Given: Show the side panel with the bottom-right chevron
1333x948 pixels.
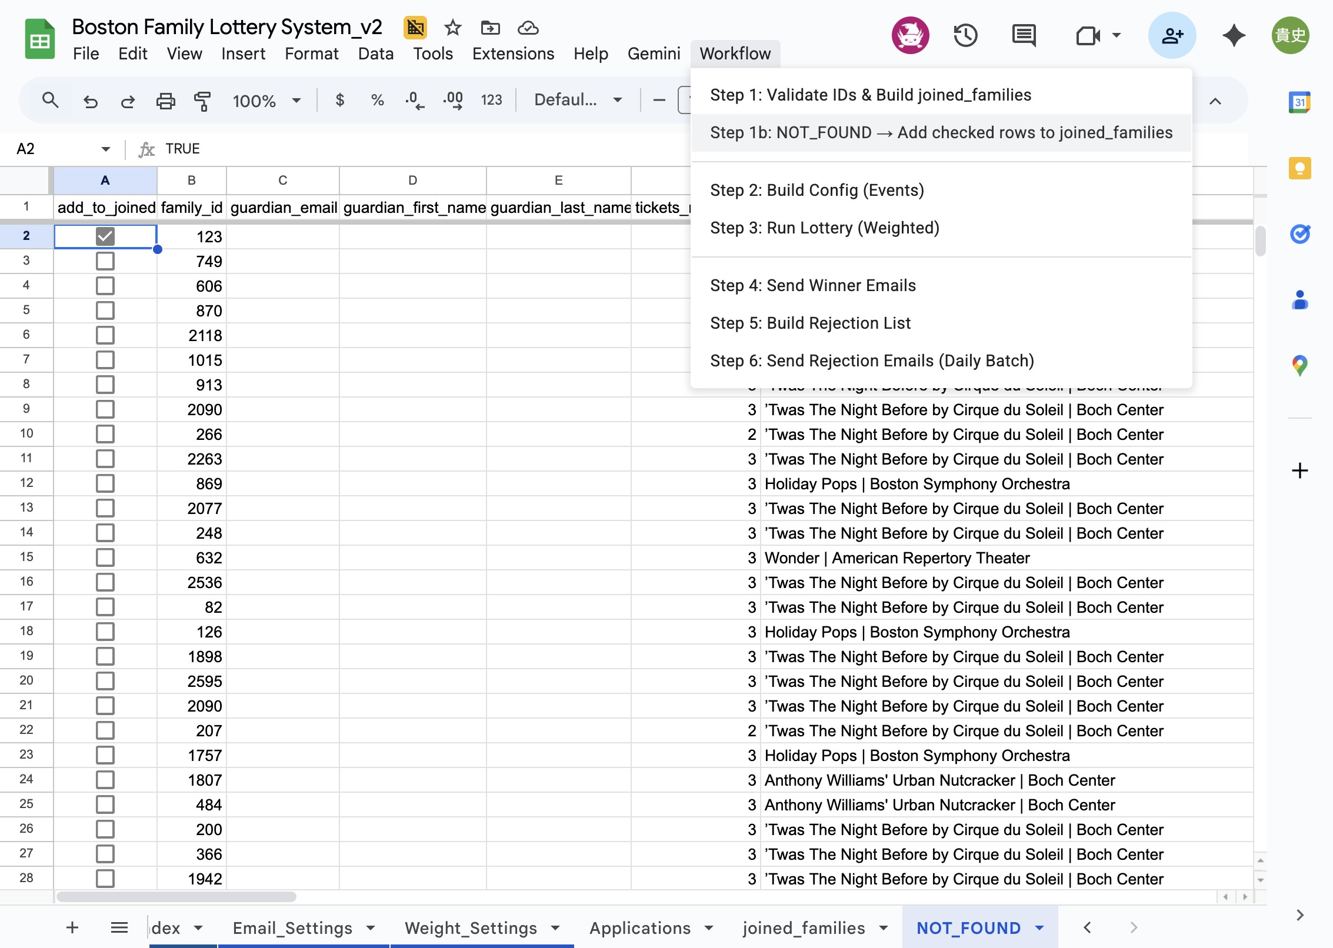Looking at the screenshot, I should 1299,915.
